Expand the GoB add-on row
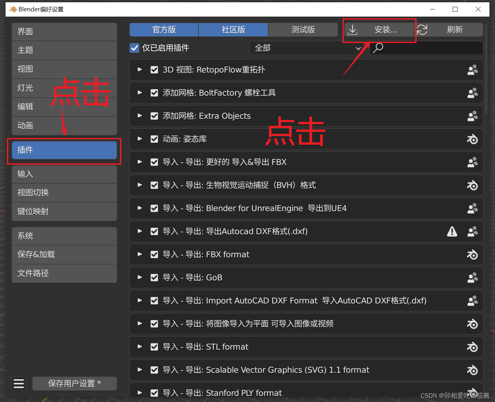The image size is (495, 402). coord(140,277)
